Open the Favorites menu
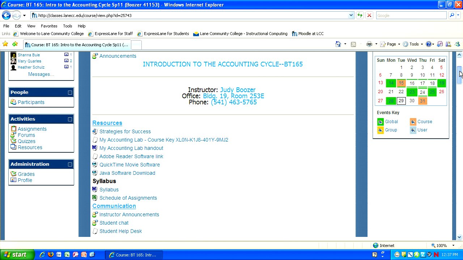This screenshot has height=260, width=463. [x=49, y=26]
